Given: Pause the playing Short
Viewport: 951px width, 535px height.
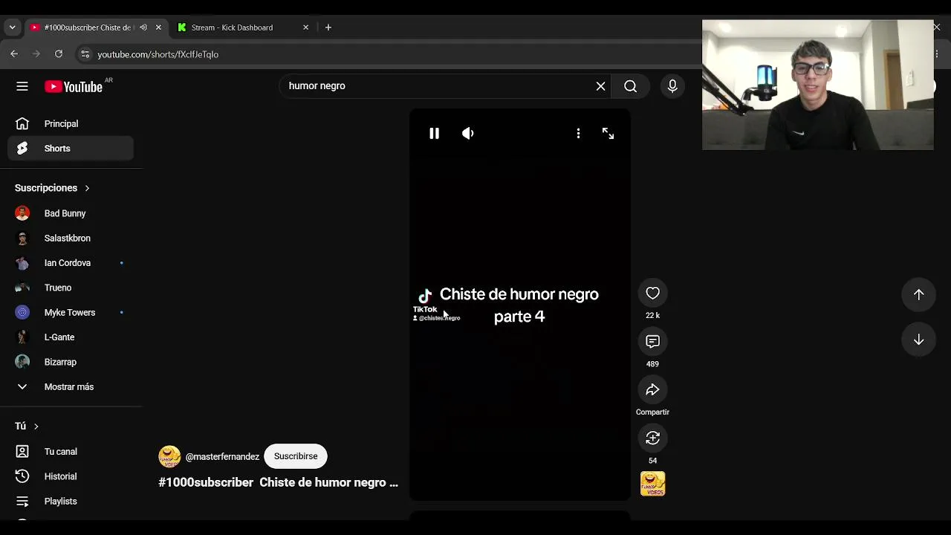Looking at the screenshot, I should (x=434, y=134).
